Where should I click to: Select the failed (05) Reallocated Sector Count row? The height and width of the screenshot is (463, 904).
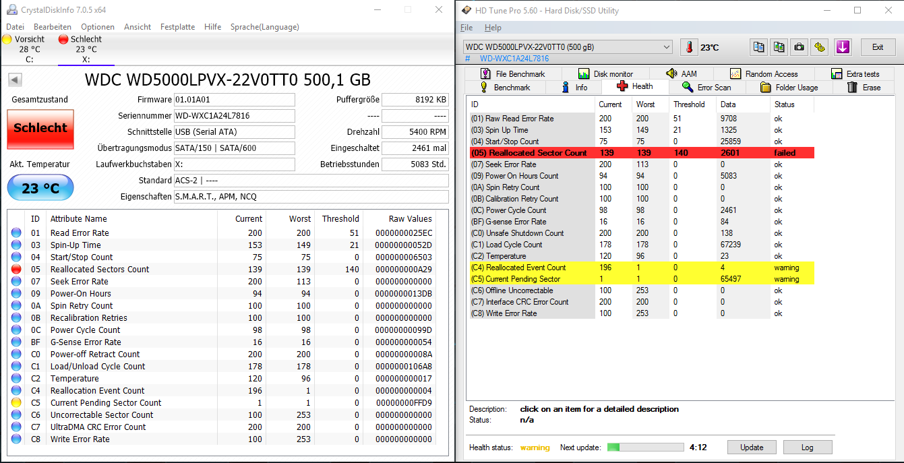[x=641, y=153]
